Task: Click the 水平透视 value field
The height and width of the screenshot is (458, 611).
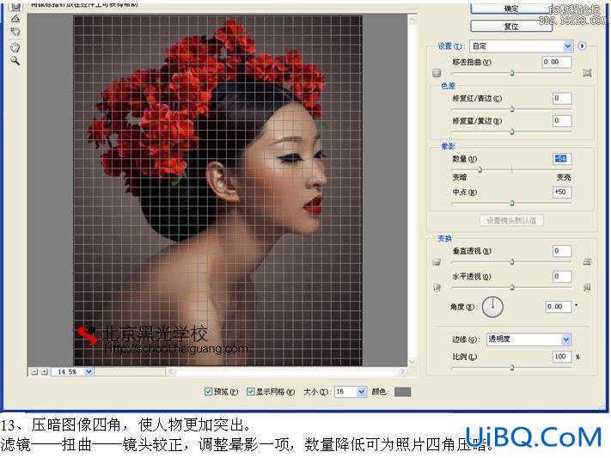Action: (562, 277)
